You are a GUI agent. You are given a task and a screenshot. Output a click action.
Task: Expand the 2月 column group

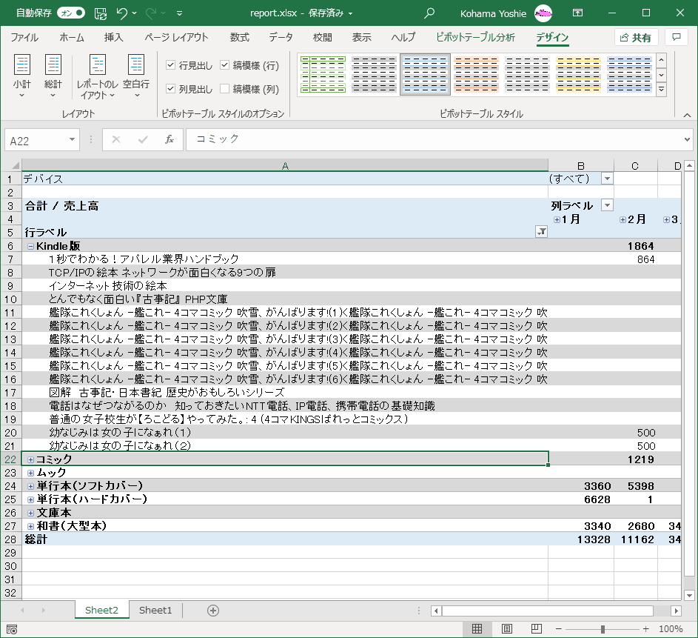[x=623, y=219]
